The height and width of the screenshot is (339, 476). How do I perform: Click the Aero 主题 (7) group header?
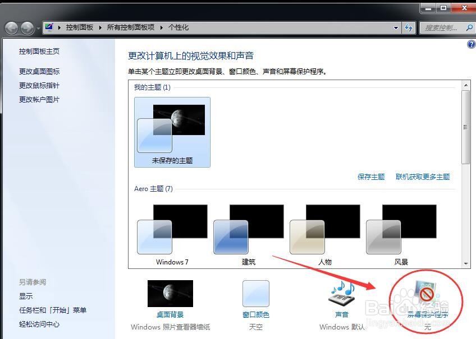(x=153, y=189)
